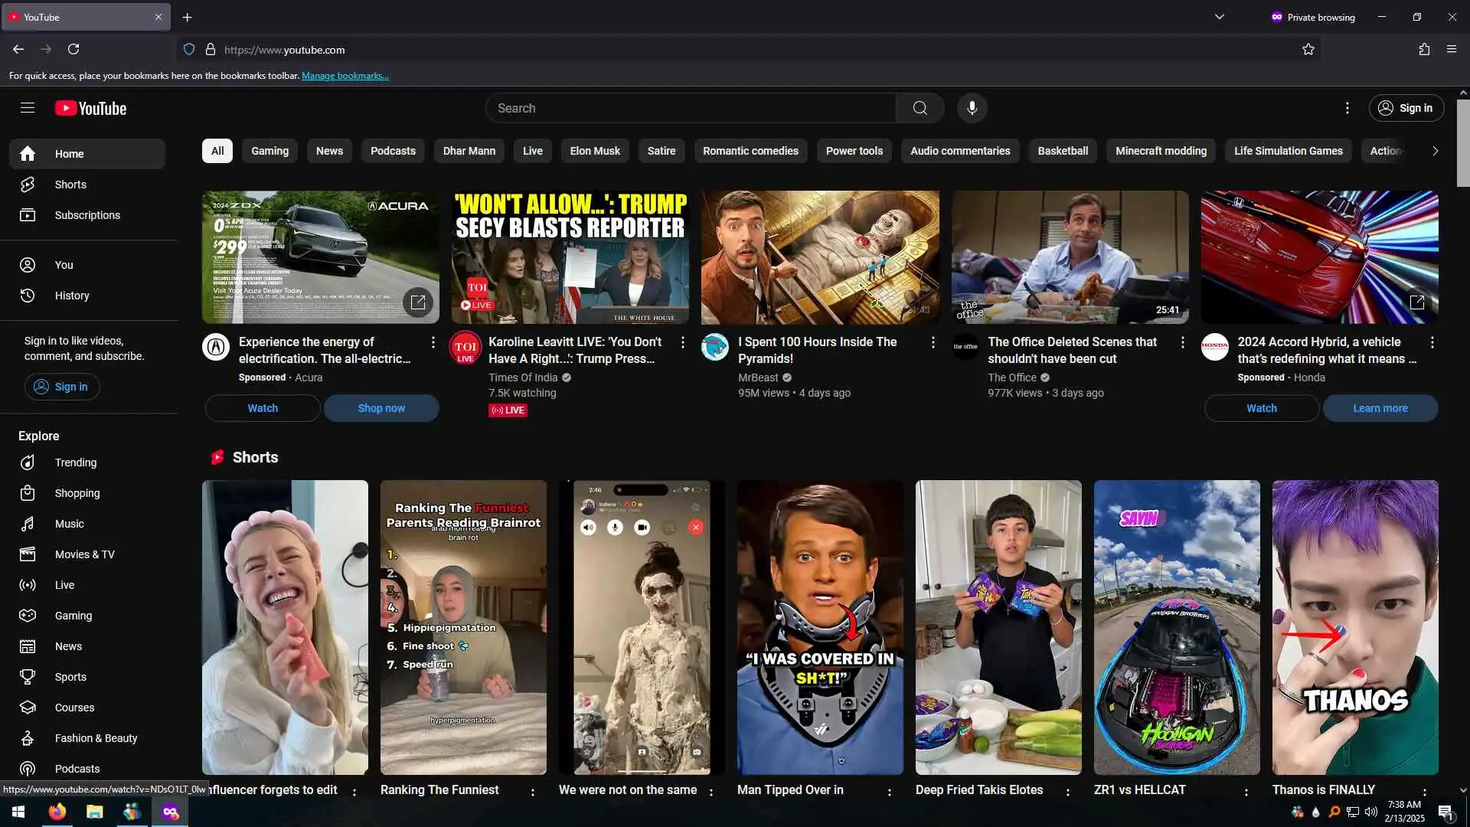
Task: Click the YouTube logo
Action: tap(91, 109)
